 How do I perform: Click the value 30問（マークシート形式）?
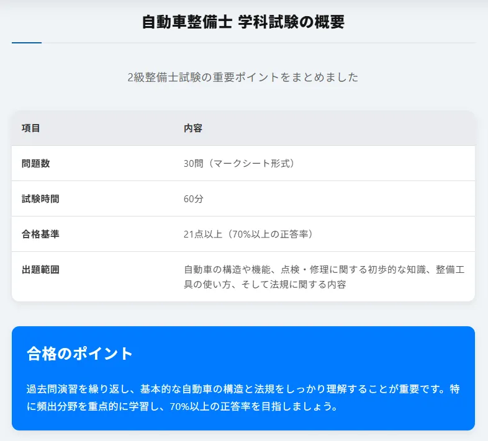[x=238, y=163]
